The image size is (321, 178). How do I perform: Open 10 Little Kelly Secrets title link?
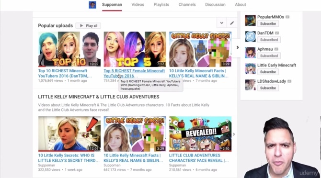coord(69,158)
